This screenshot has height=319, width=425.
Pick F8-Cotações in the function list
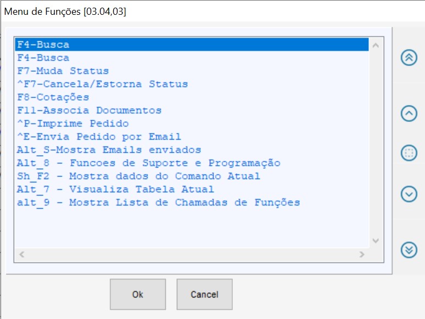[53, 97]
